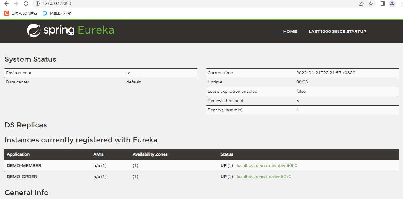Click the share page icon
The image size is (403, 199).
click(x=361, y=4)
